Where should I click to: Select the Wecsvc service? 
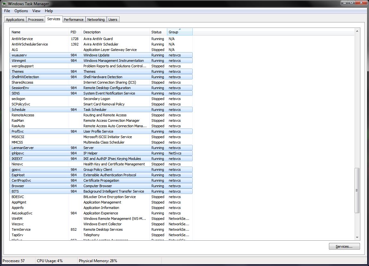click(x=101, y=224)
